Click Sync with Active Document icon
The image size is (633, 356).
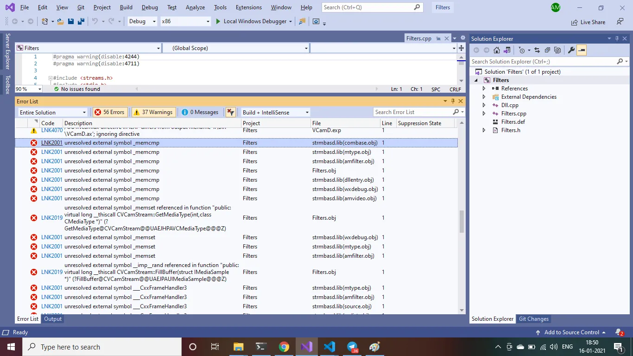click(537, 50)
